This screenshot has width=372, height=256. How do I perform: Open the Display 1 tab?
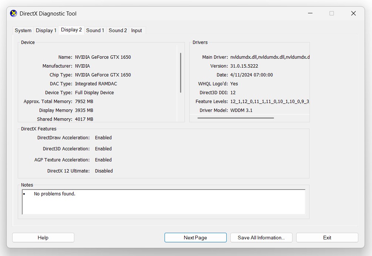pyautogui.click(x=46, y=31)
